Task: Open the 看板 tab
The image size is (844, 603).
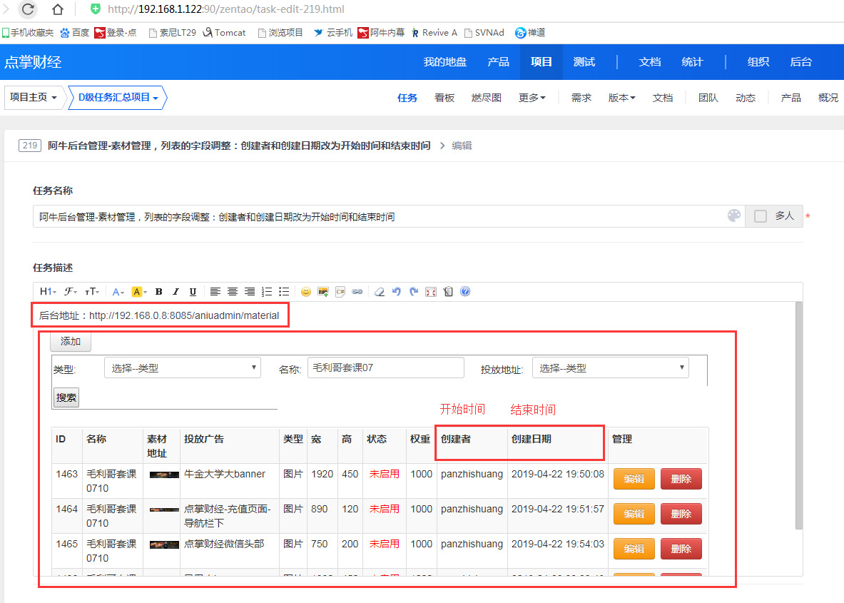Action: pyautogui.click(x=444, y=98)
